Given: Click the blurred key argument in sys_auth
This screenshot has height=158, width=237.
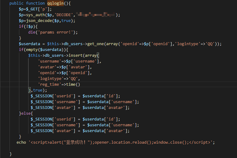Looking at the screenshot, I should click(95, 15).
